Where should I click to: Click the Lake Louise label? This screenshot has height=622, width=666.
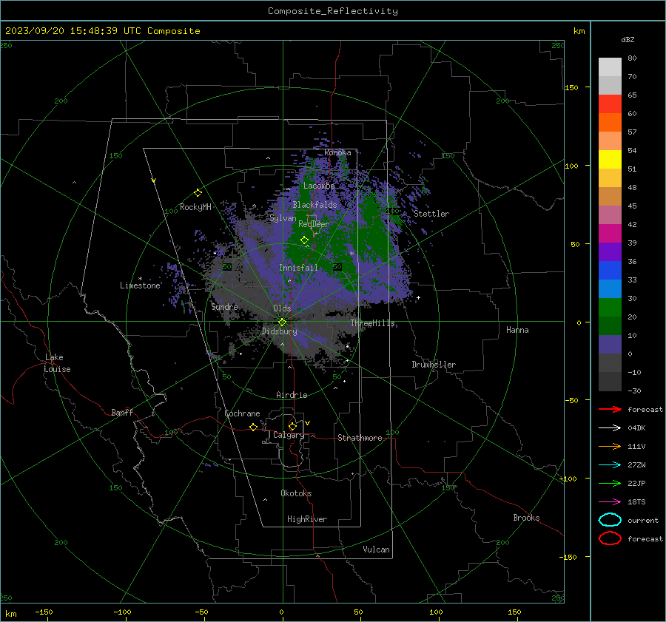click(57, 363)
